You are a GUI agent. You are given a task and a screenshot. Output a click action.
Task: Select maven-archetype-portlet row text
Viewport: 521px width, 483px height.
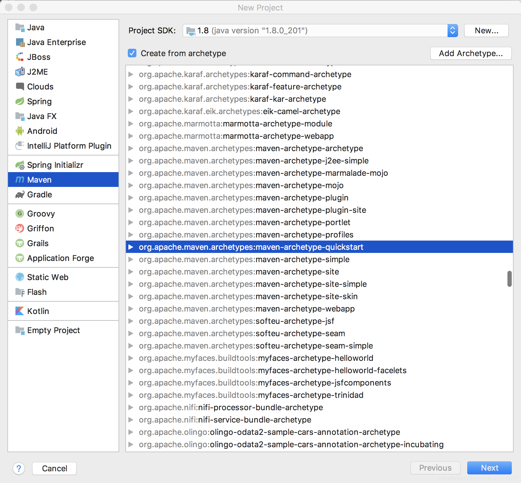pyautogui.click(x=244, y=222)
